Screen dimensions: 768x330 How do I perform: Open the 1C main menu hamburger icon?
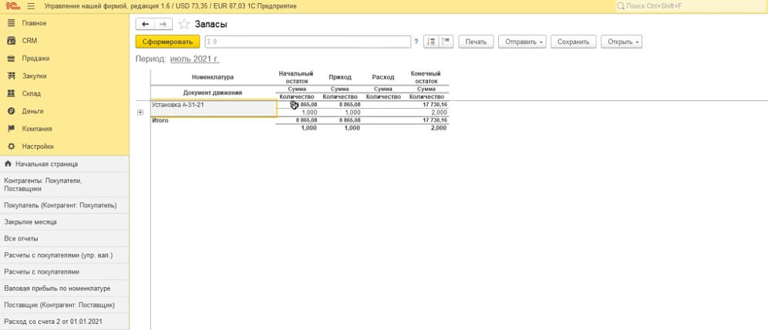(31, 6)
